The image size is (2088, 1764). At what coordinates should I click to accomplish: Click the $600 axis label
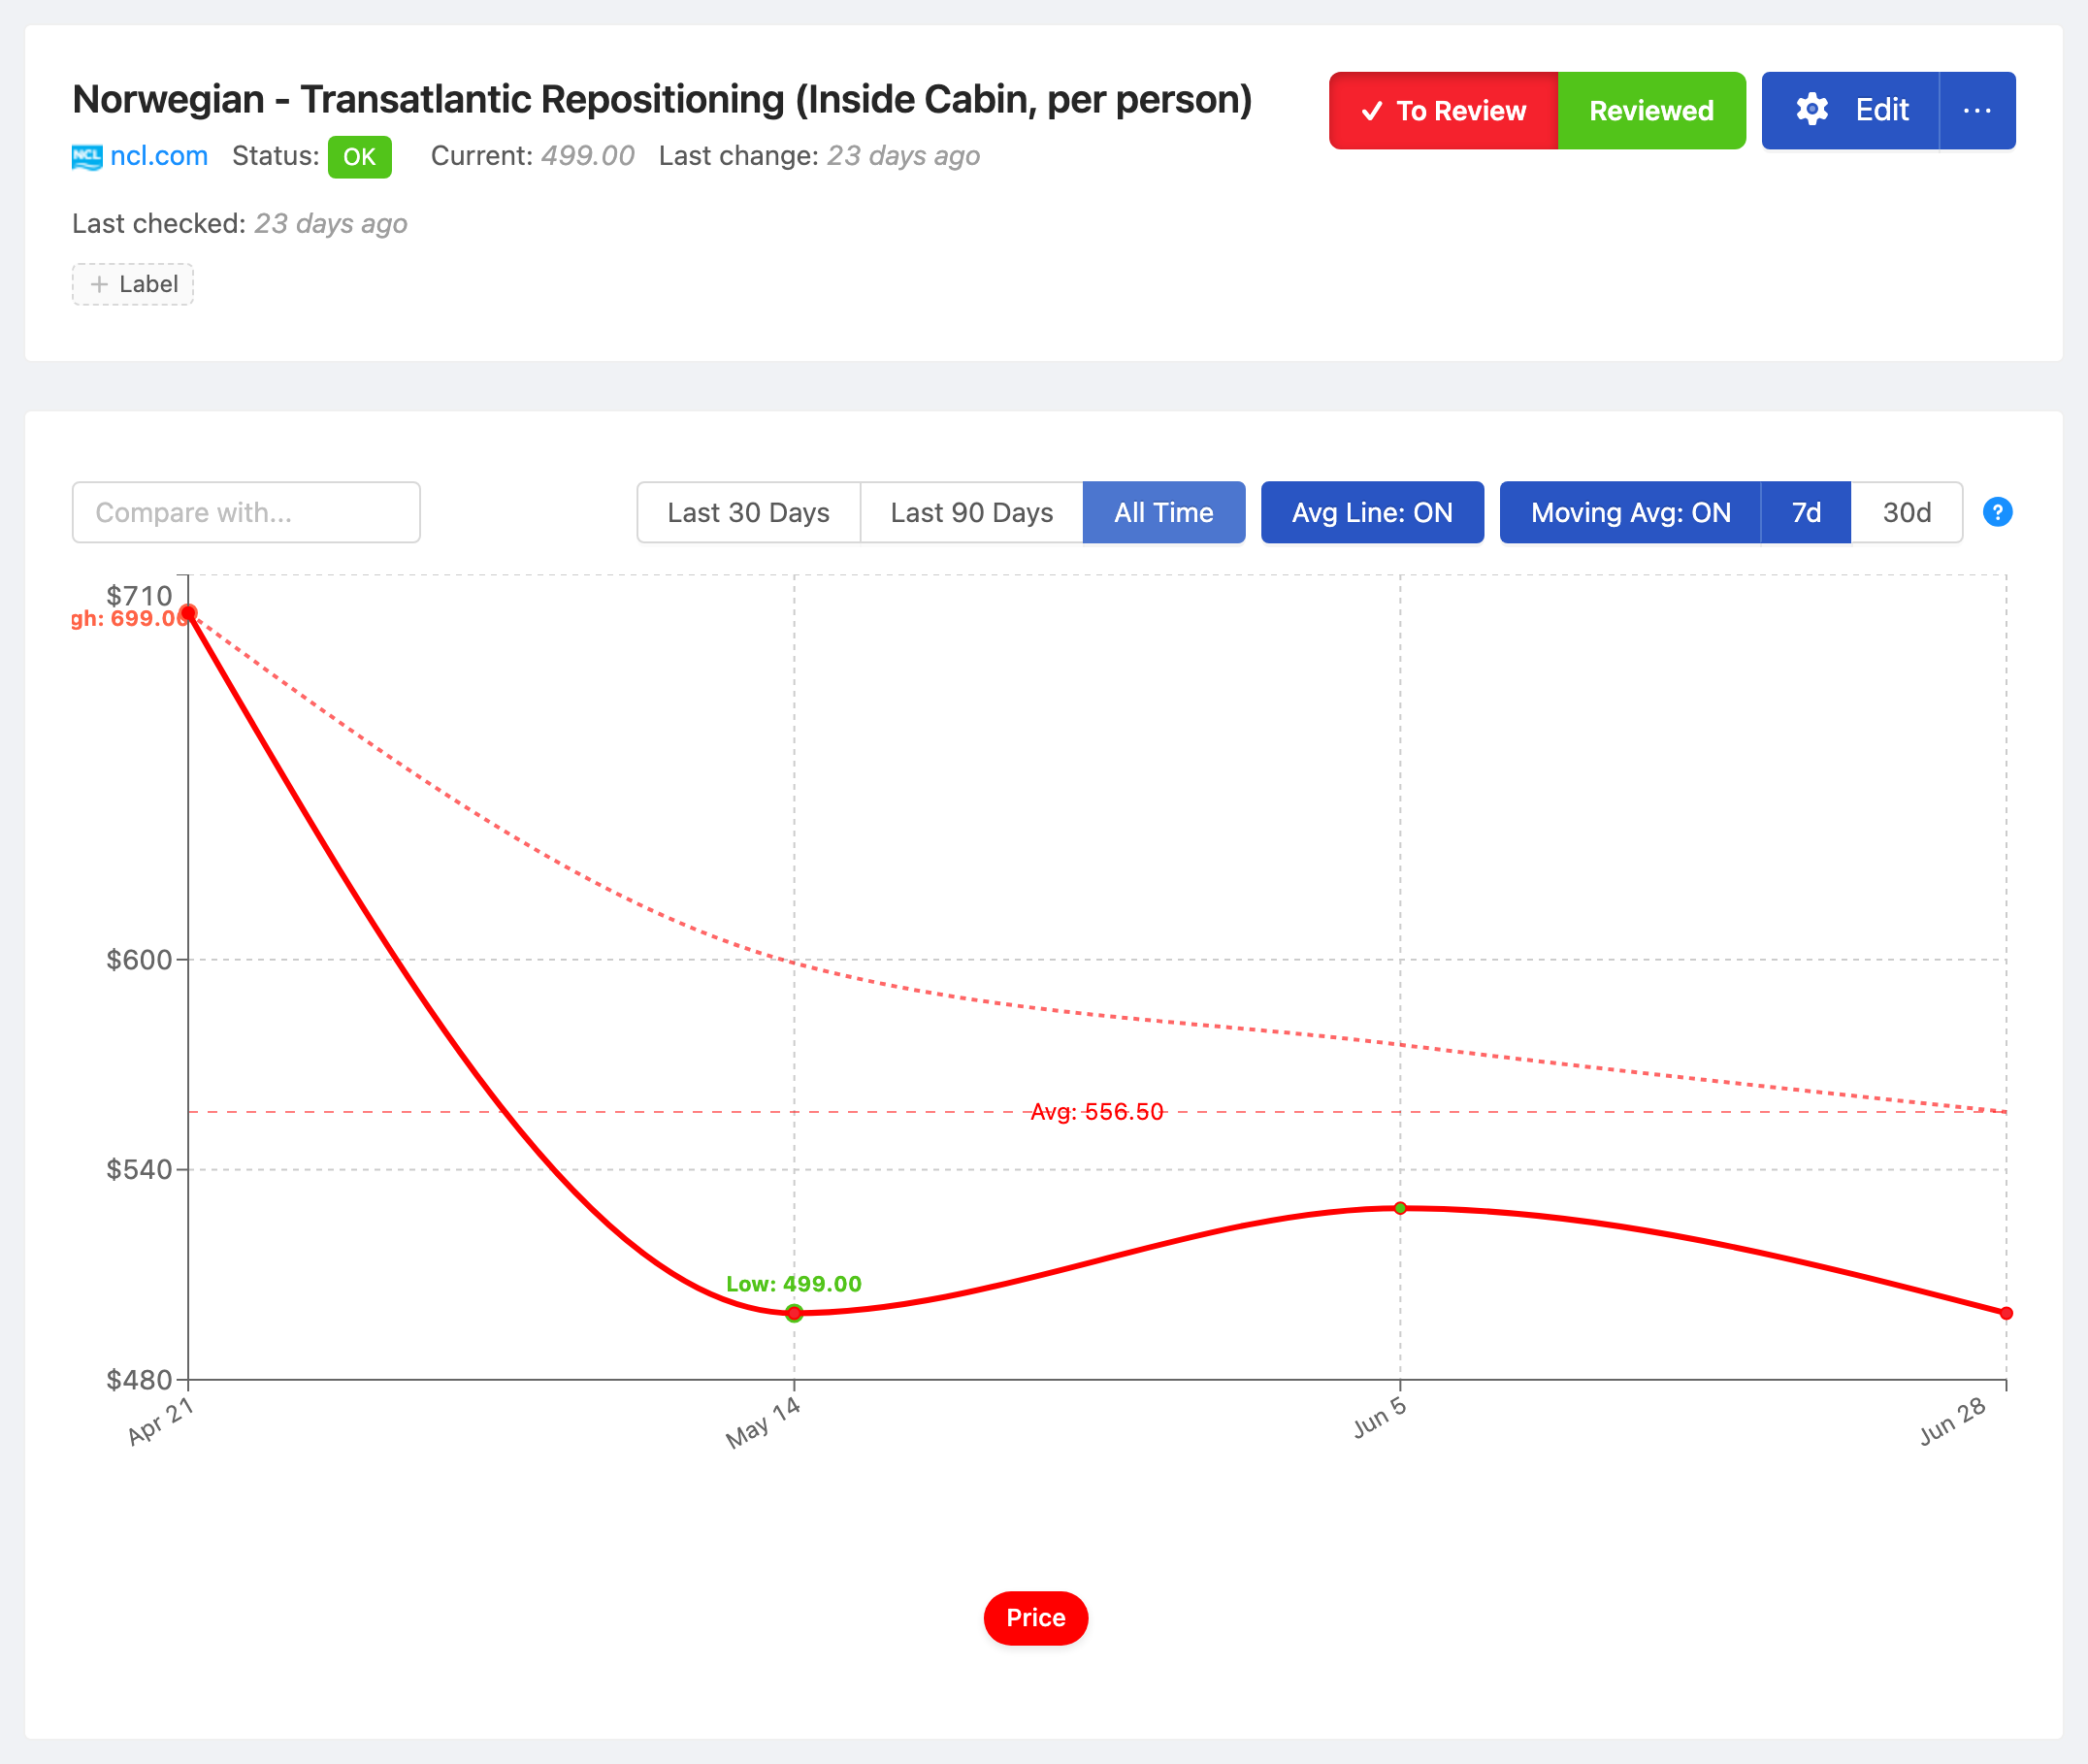click(x=140, y=960)
